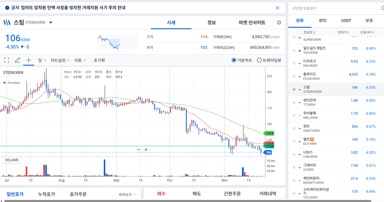The width and height of the screenshot is (384, 202).
Task: Toggle fullscreen chart mode icon
Action: pos(7,60)
